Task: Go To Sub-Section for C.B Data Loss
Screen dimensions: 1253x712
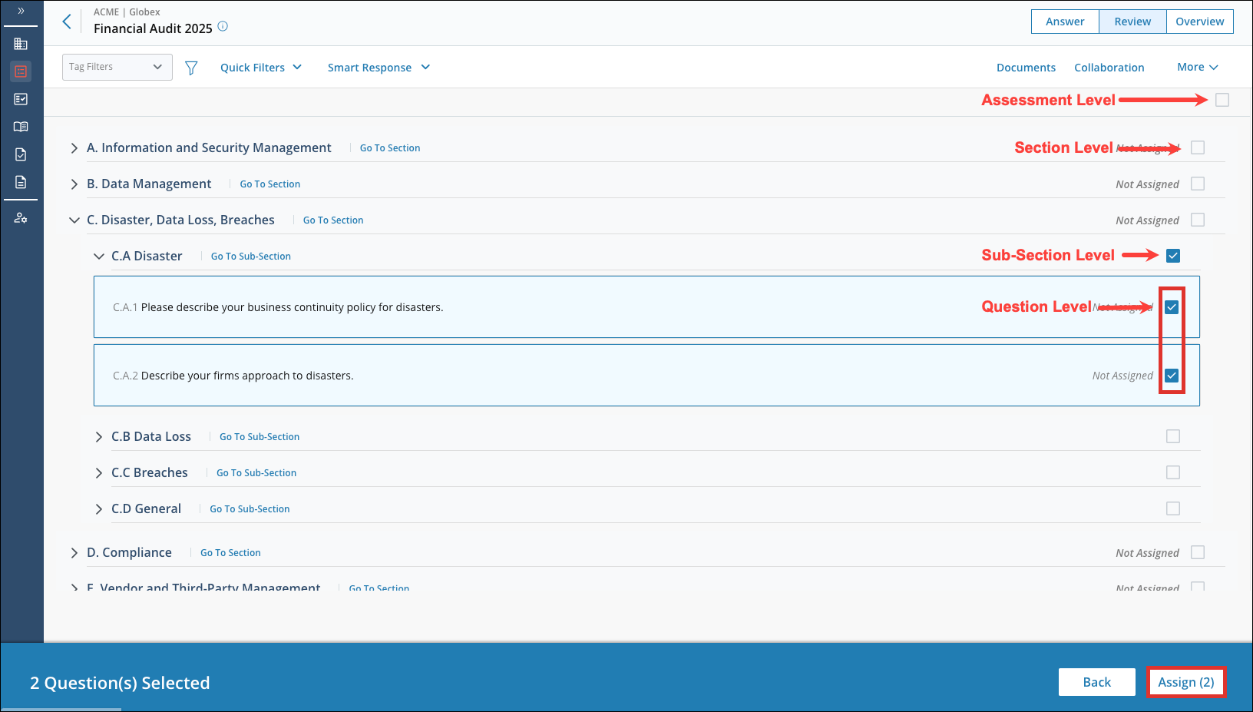Action: [x=260, y=437]
